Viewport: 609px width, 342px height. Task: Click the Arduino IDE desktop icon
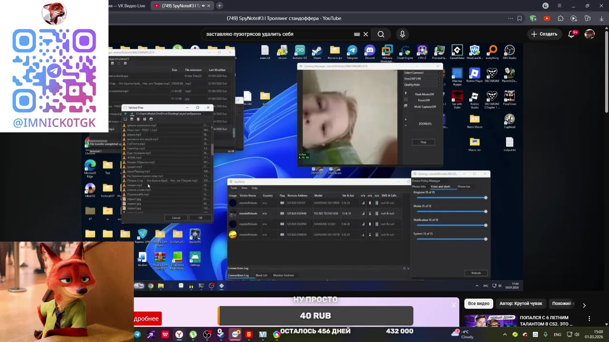point(300,52)
